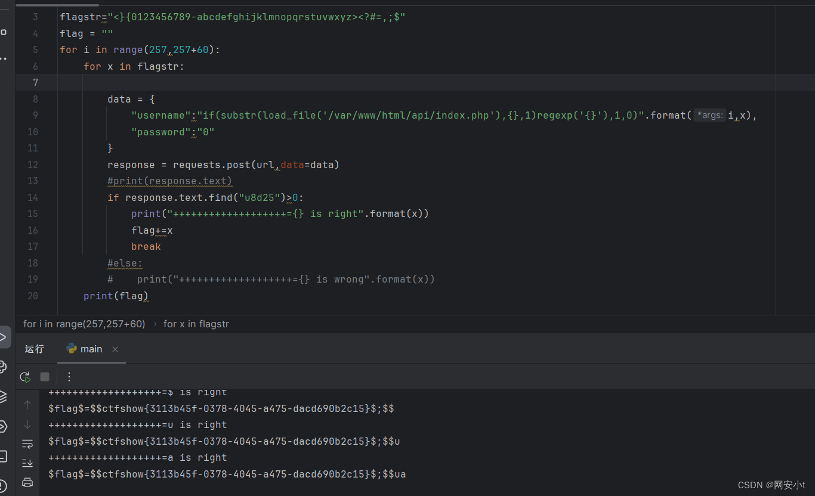Click 'flag = ""' on line 4
Image resolution: width=815 pixels, height=496 pixels.
click(x=87, y=33)
